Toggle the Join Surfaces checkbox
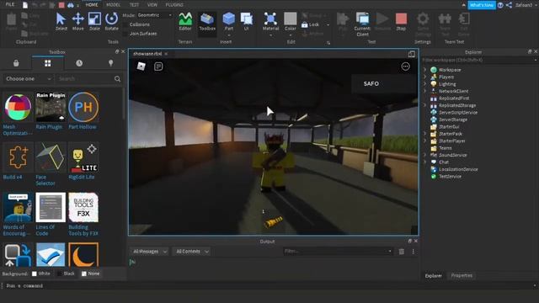539x303 pixels. (125, 34)
